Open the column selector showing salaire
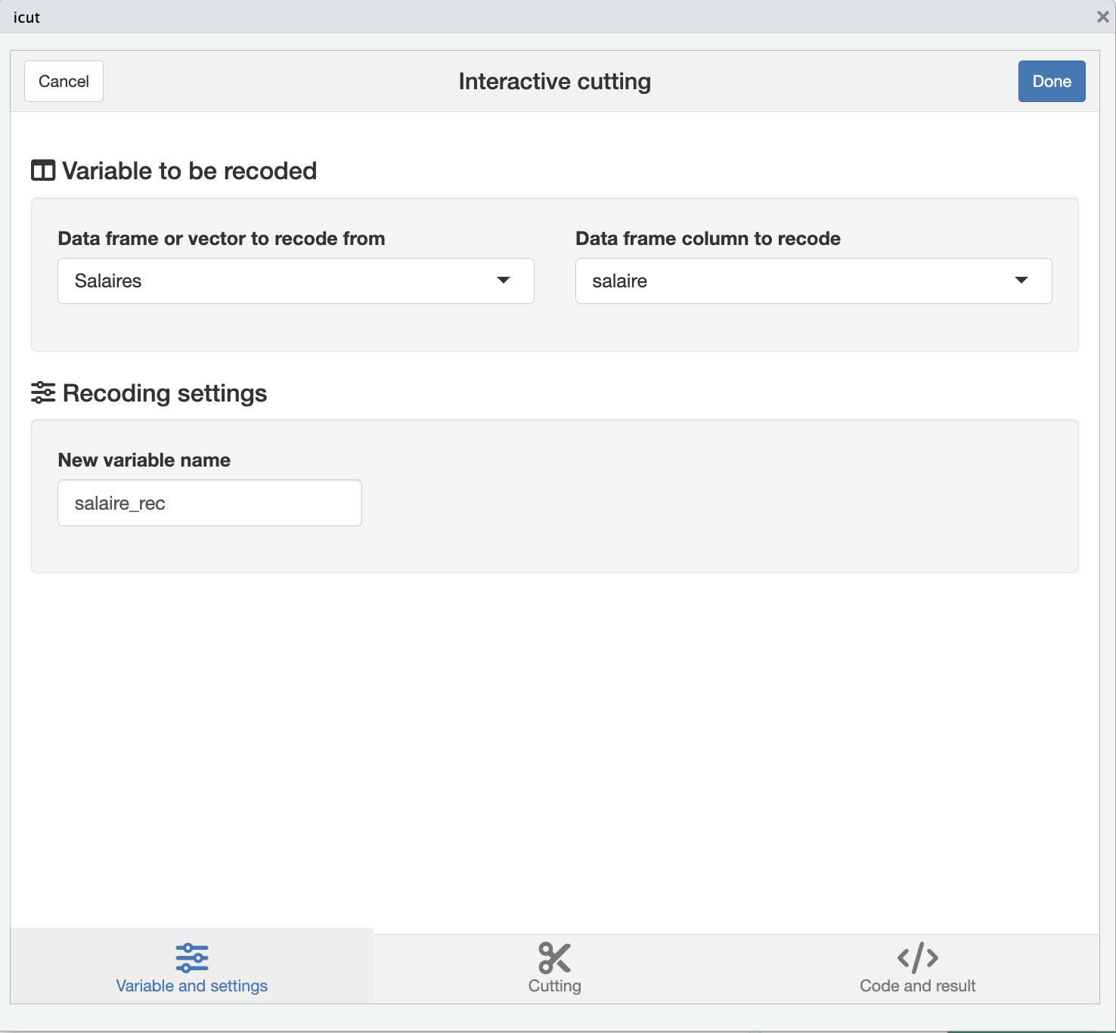The height and width of the screenshot is (1033, 1116). tap(814, 281)
